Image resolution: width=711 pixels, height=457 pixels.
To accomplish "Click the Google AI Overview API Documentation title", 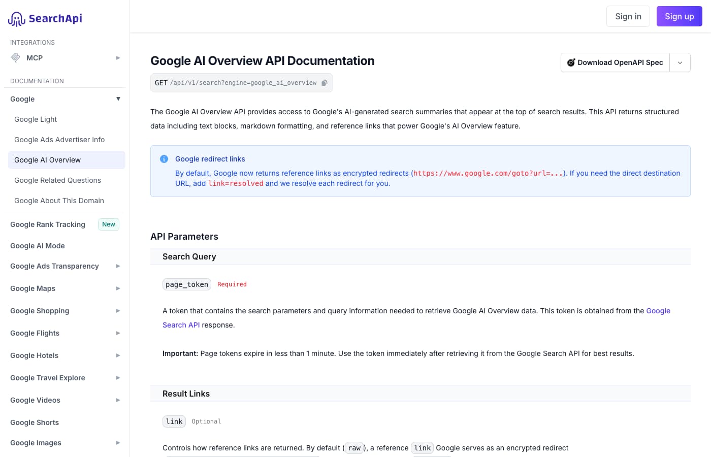I will (263, 61).
